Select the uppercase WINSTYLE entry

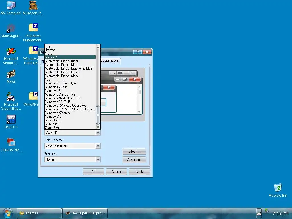click(70, 120)
